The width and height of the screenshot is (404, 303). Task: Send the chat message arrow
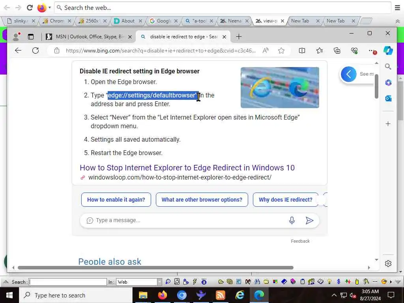309,221
